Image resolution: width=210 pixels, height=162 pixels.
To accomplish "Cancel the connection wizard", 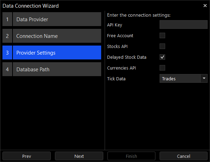I will [183, 156].
